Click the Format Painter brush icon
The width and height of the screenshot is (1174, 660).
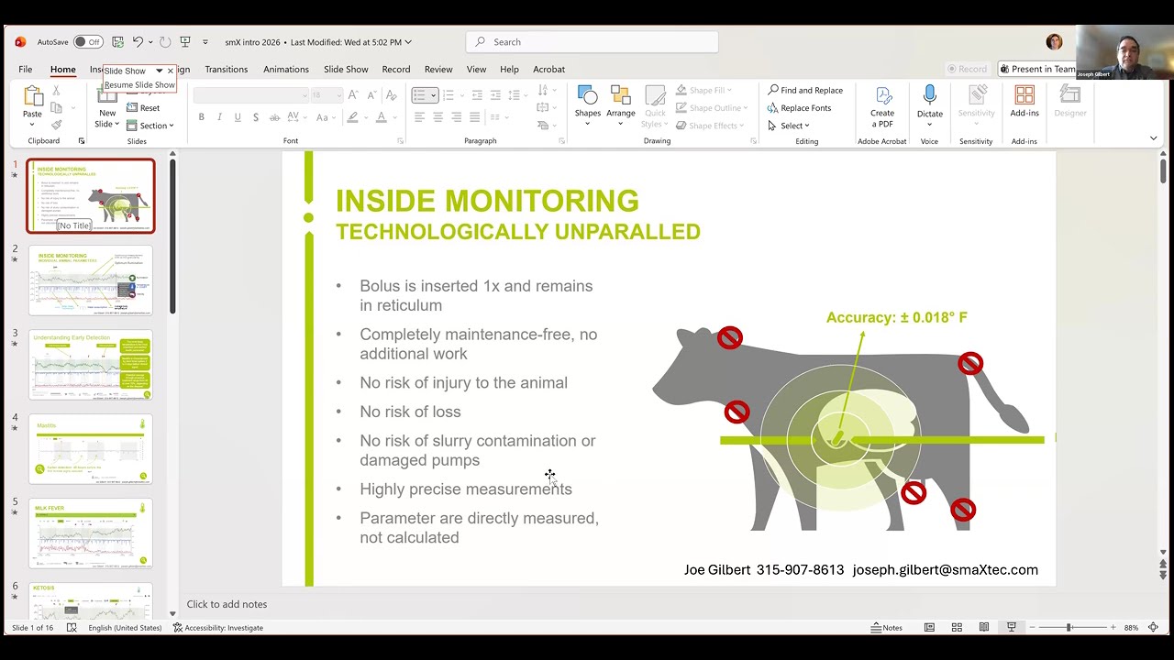pos(56,126)
